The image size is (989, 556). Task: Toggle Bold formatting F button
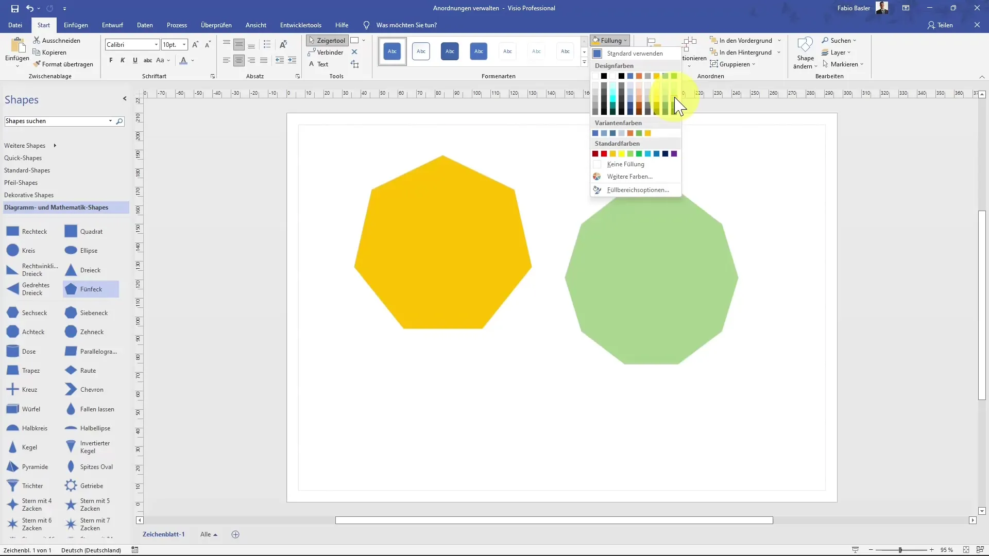[x=111, y=60]
